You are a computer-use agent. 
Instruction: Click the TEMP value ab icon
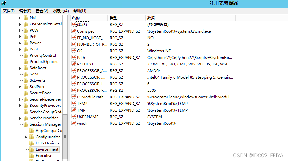(74, 103)
